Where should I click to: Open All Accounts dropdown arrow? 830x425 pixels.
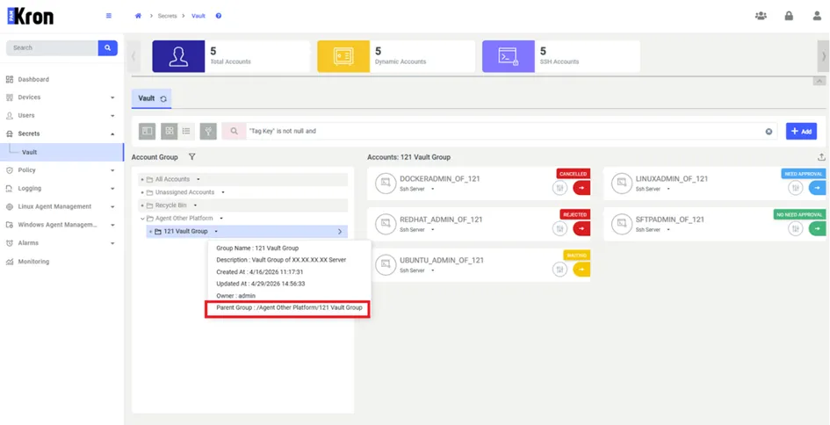[198, 179]
